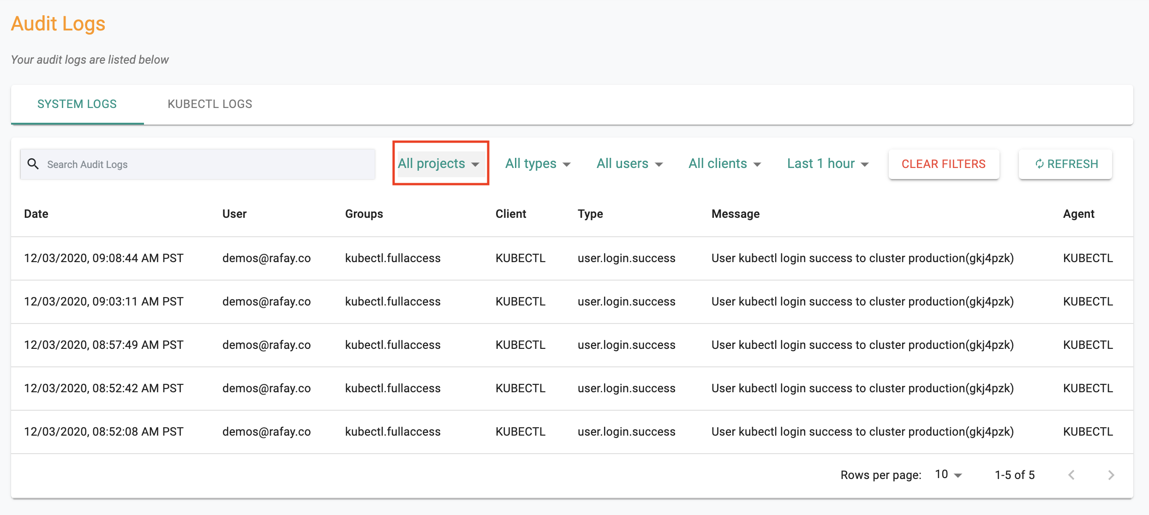Open the All types filter dropdown
This screenshot has width=1149, height=515.
point(538,163)
